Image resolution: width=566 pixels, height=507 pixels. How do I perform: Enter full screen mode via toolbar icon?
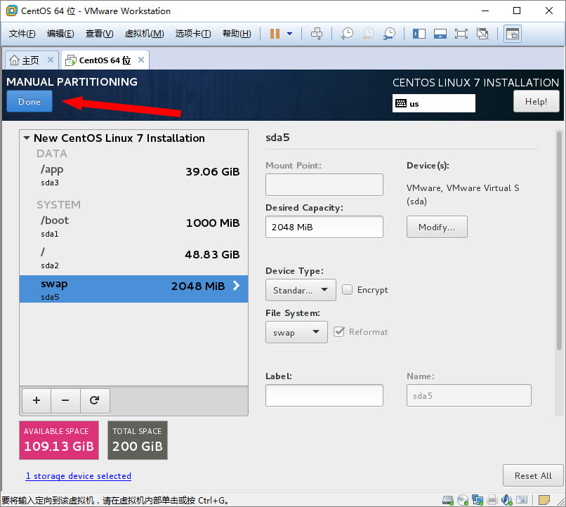(461, 34)
